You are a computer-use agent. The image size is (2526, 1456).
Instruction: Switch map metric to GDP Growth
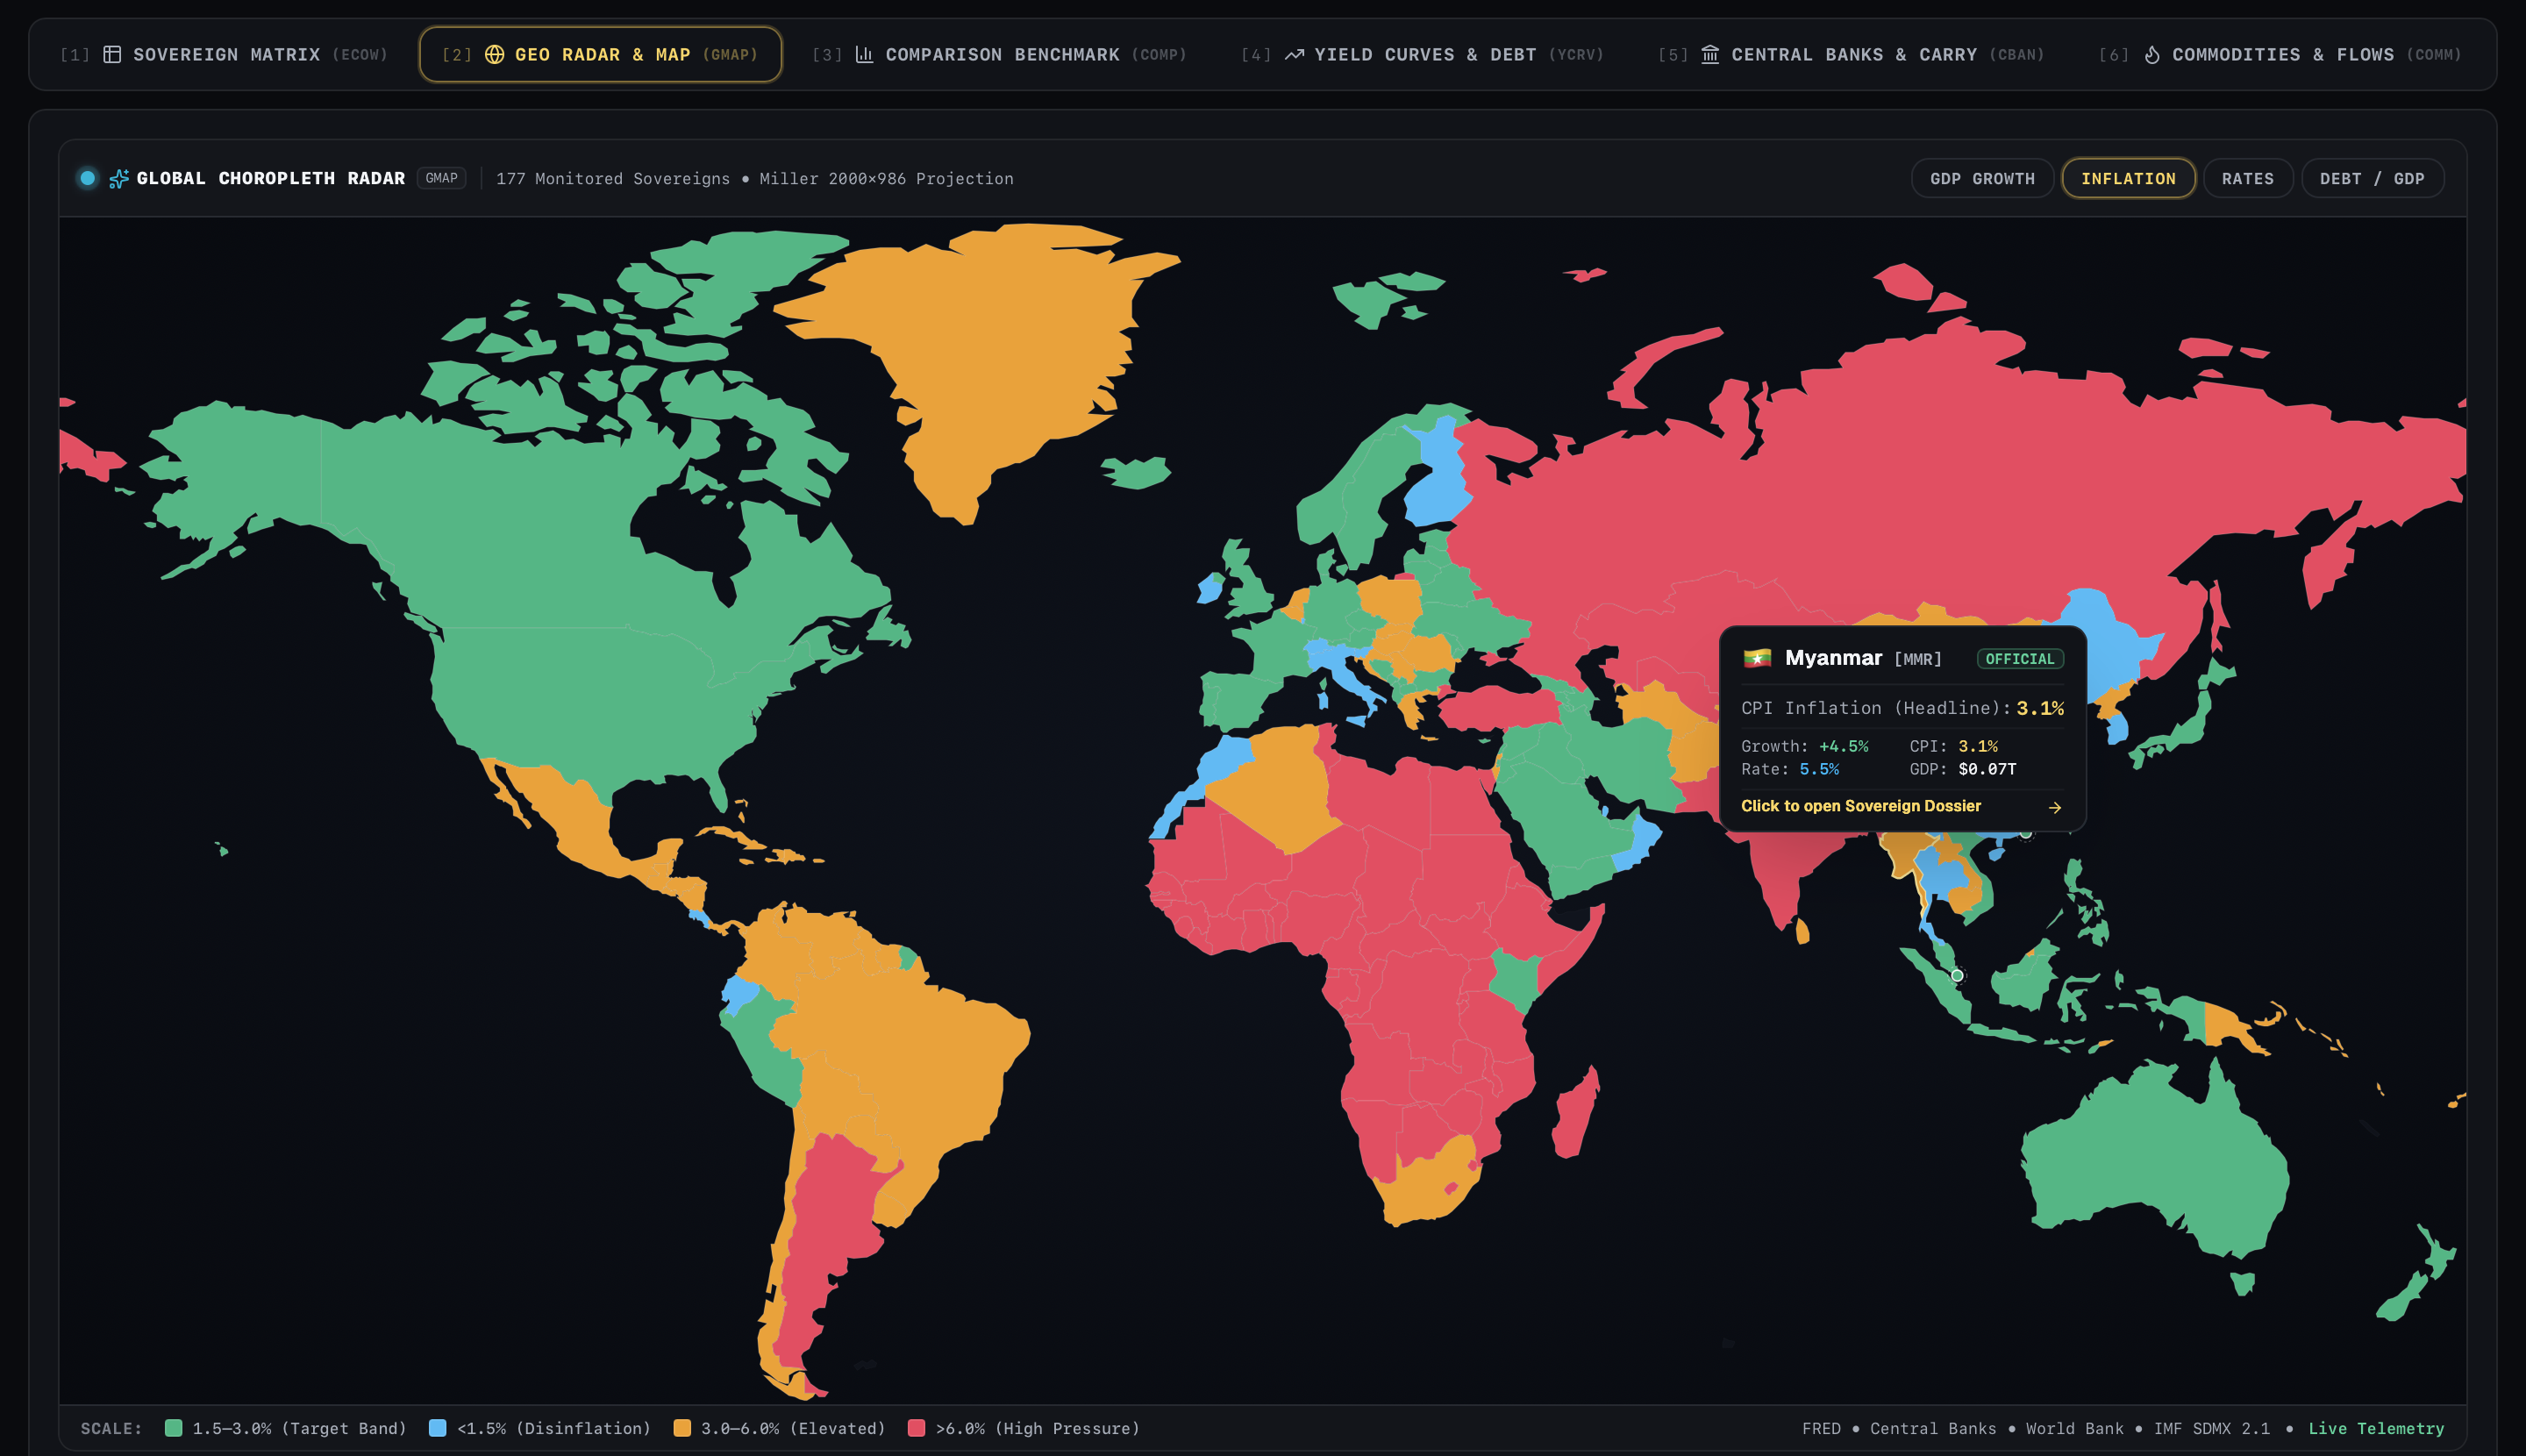pyautogui.click(x=1982, y=178)
